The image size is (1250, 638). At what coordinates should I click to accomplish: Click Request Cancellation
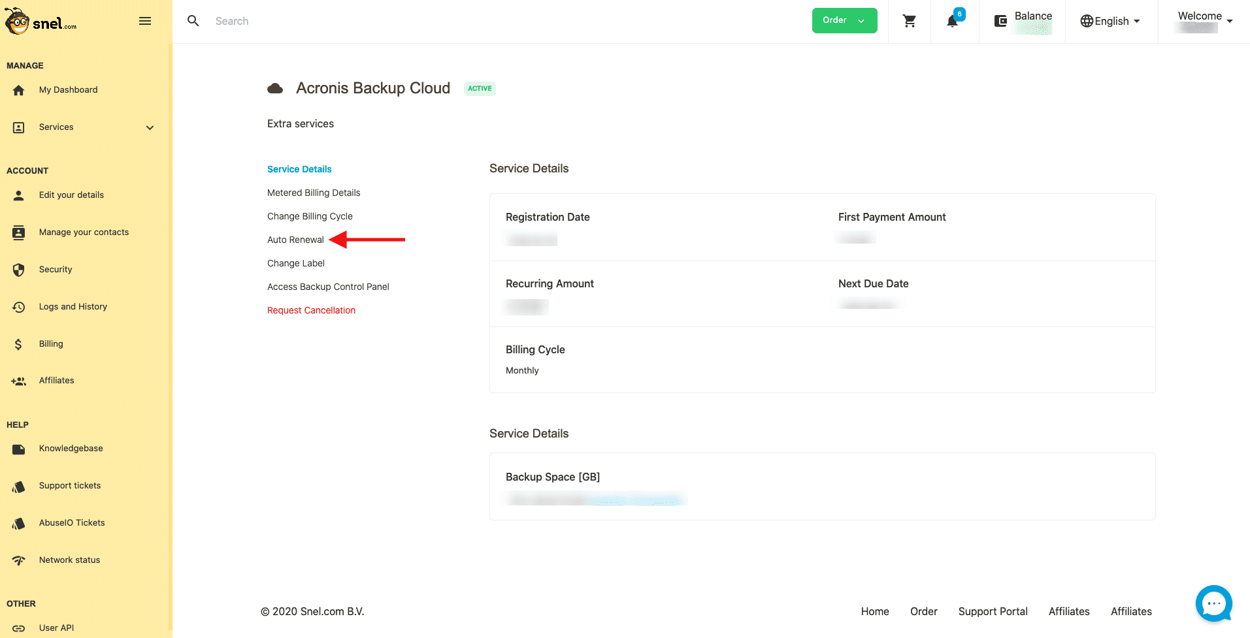(311, 310)
